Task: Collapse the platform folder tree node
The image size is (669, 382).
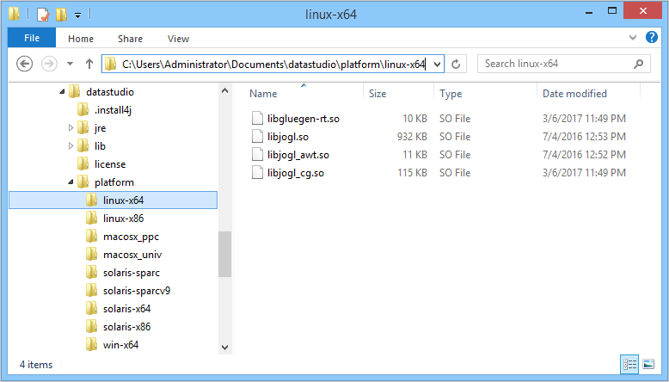Action: (x=71, y=182)
